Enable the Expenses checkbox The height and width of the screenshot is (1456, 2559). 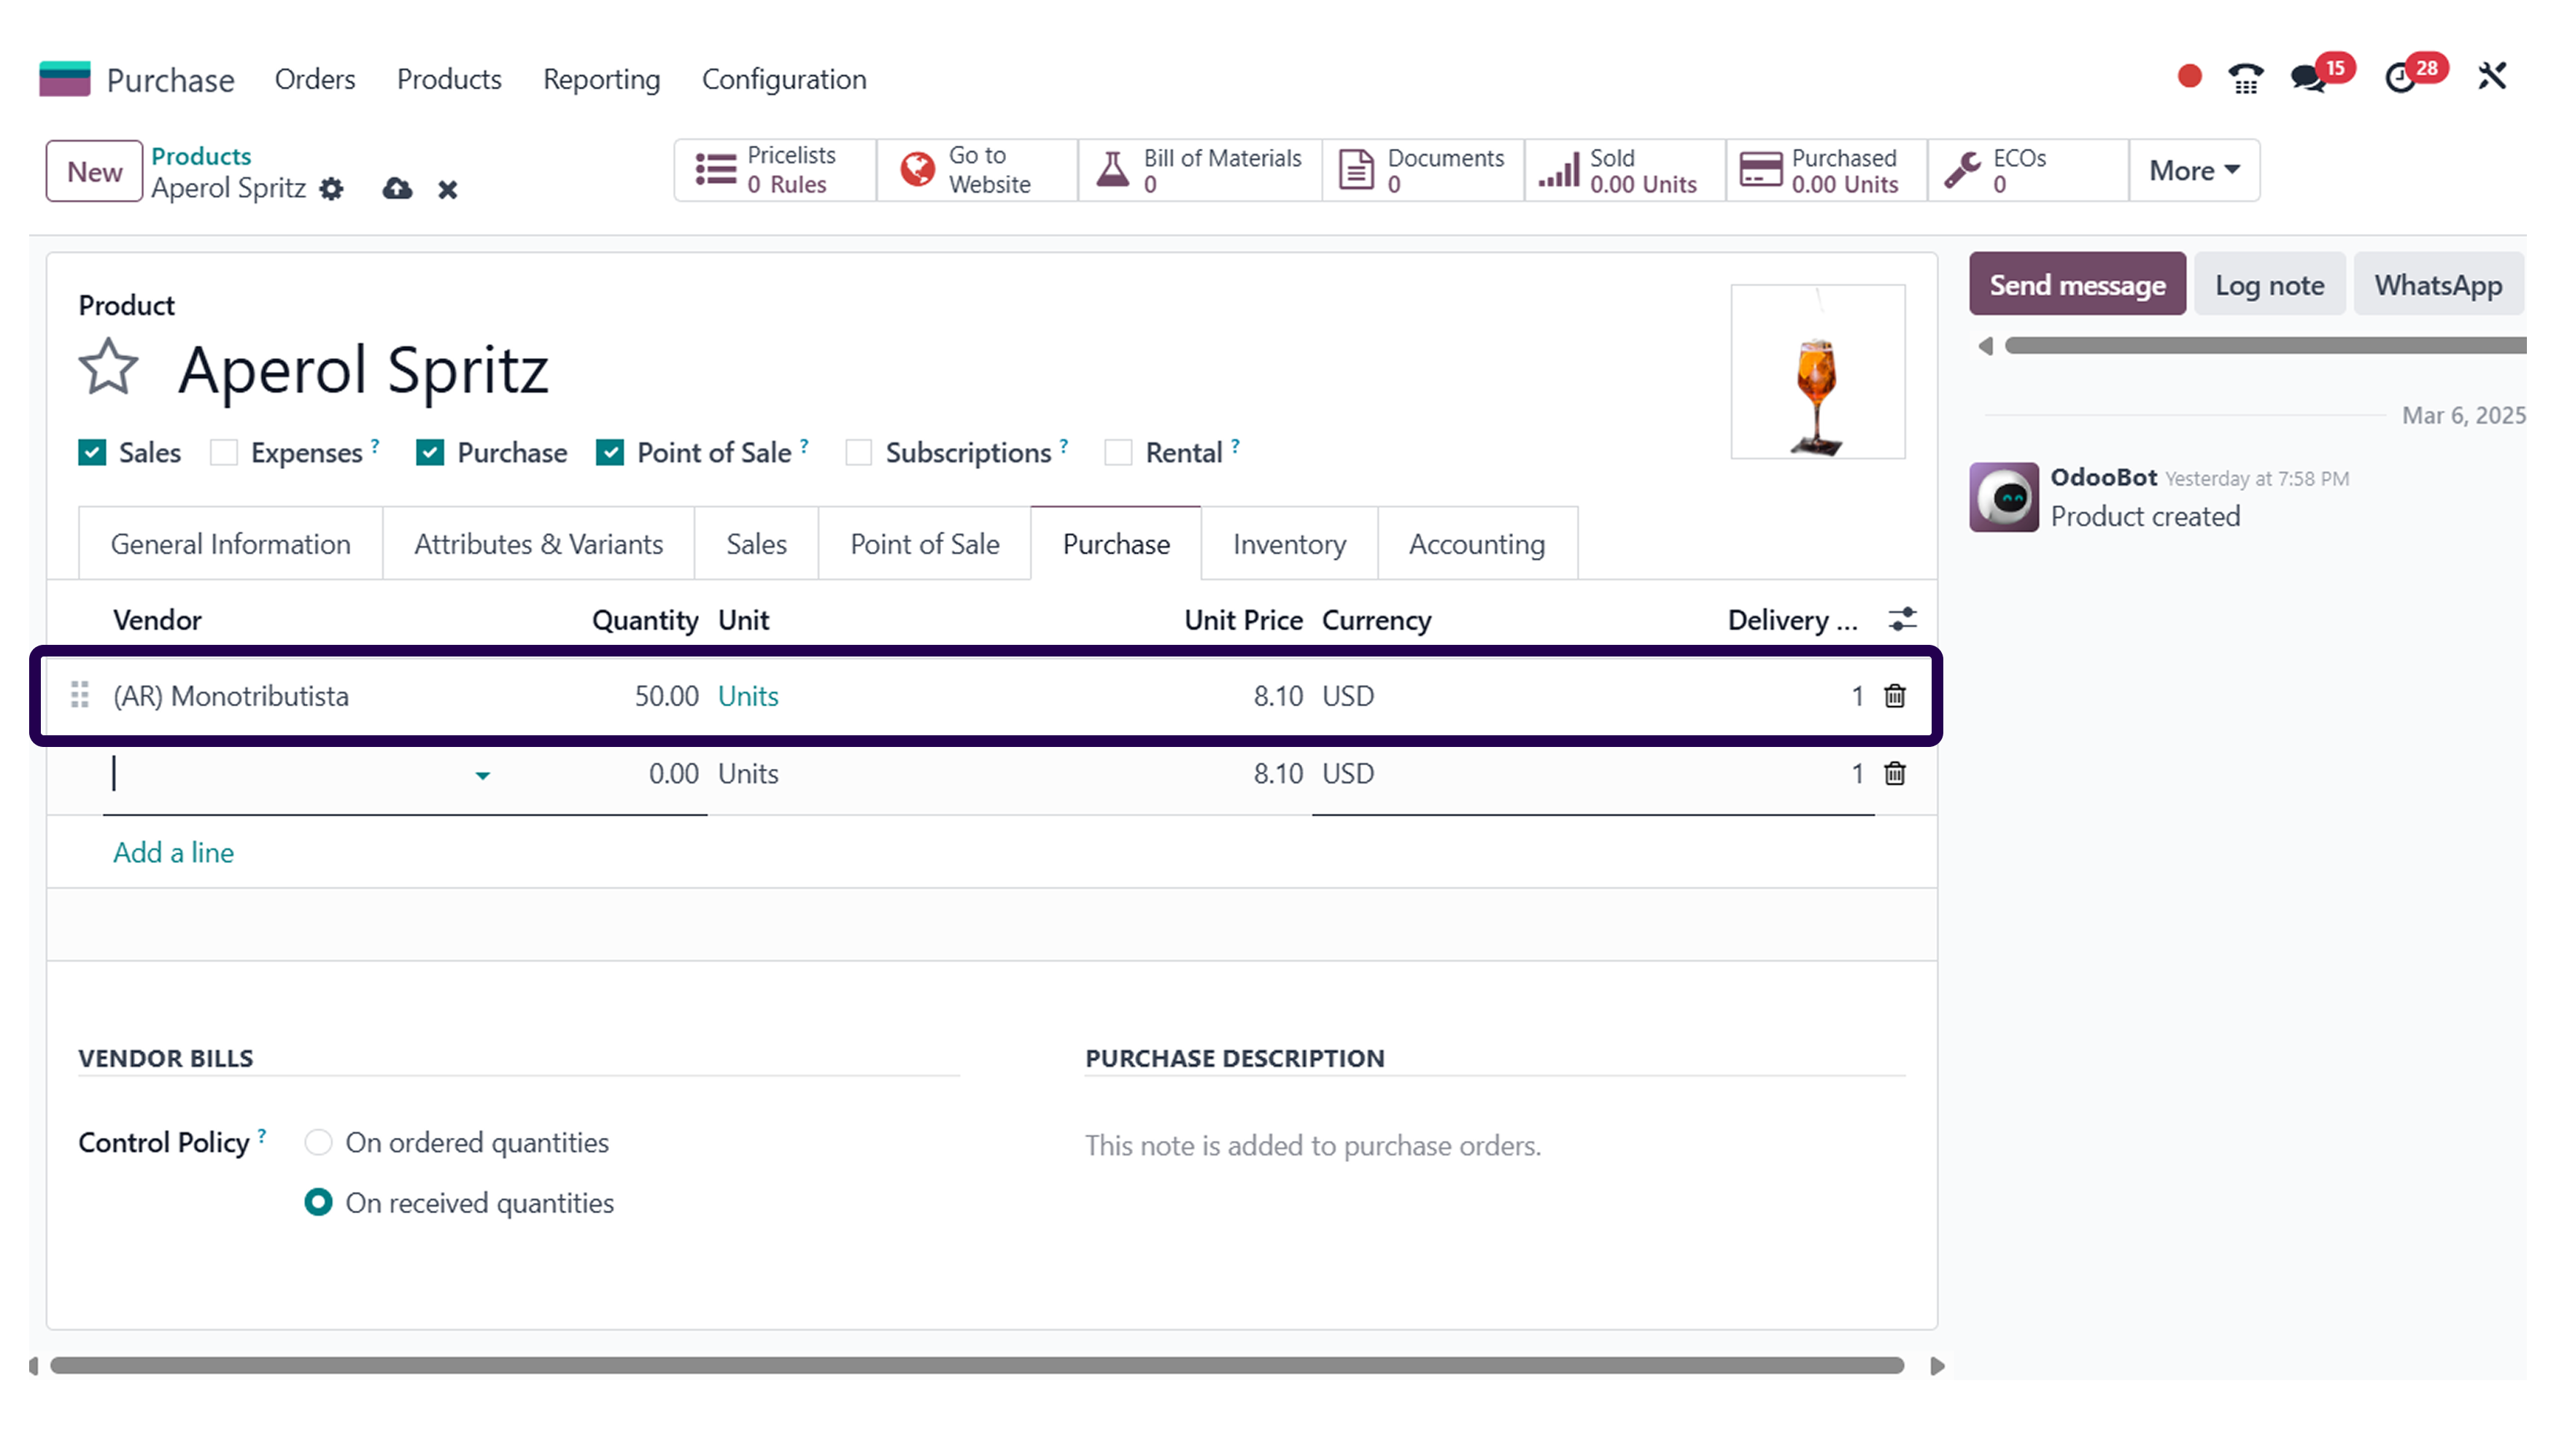point(224,453)
